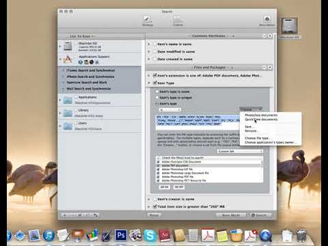Select "iTunes Search and Synchronize" row
Image resolution: width=328 pixels, height=246 pixels.
pyautogui.click(x=100, y=70)
